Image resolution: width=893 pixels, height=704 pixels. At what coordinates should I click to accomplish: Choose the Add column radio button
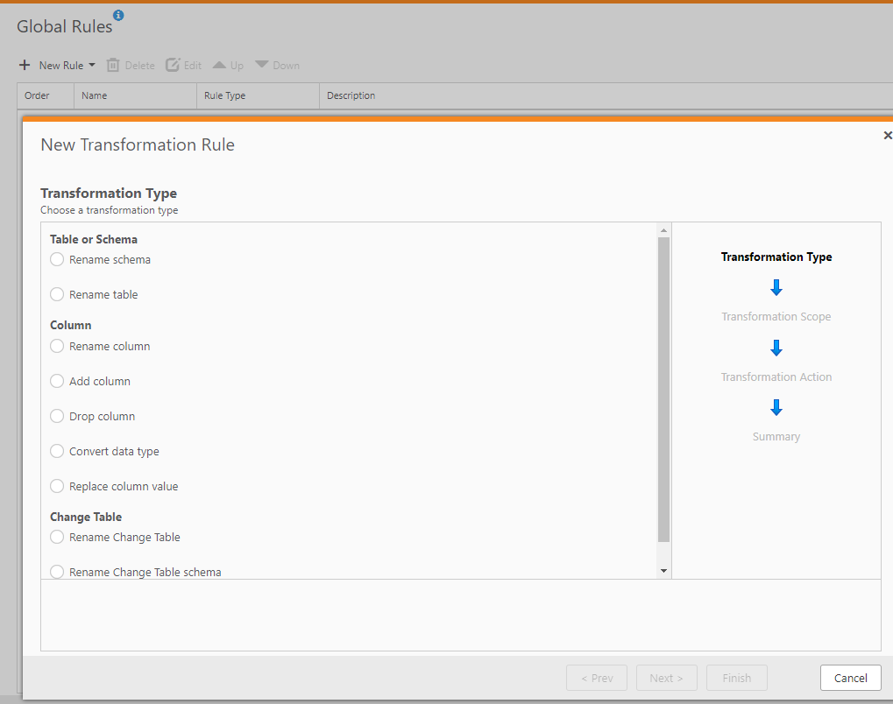point(57,381)
